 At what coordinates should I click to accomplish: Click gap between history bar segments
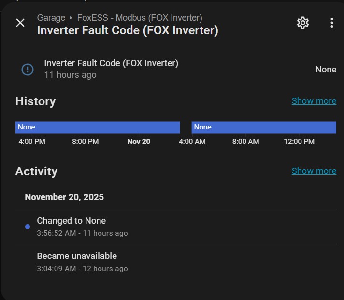(186, 127)
